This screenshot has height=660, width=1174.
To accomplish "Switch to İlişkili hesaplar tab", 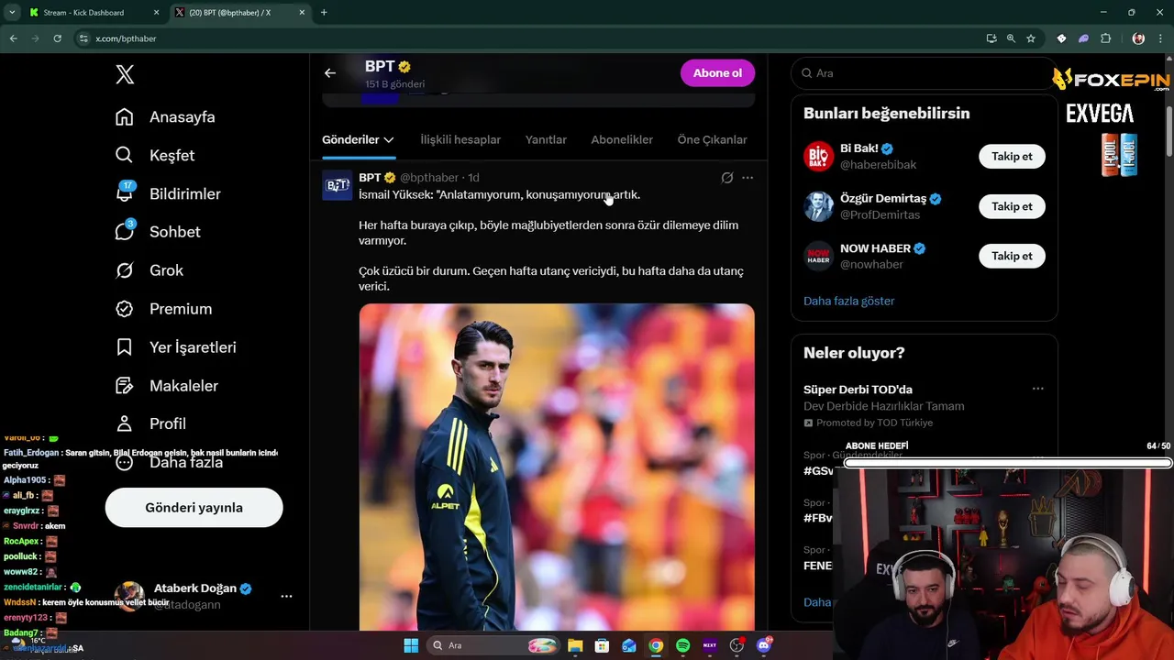I will pos(460,139).
